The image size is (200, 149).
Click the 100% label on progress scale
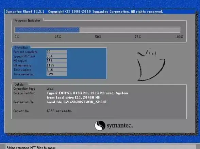[x=179, y=37]
